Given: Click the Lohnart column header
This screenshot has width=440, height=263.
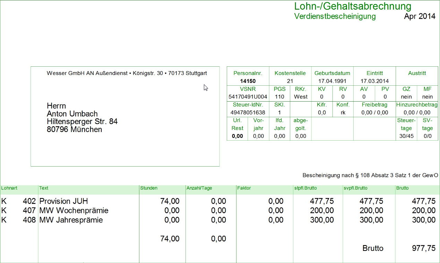Looking at the screenshot, I should click(x=9, y=188).
